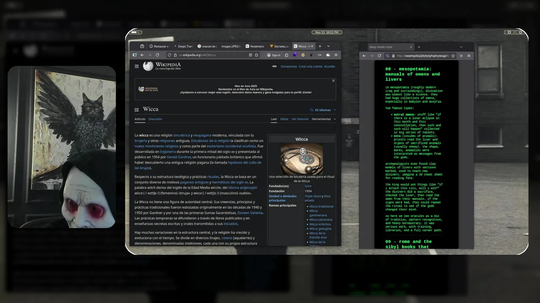Follow the sincrética link

(x=181, y=135)
